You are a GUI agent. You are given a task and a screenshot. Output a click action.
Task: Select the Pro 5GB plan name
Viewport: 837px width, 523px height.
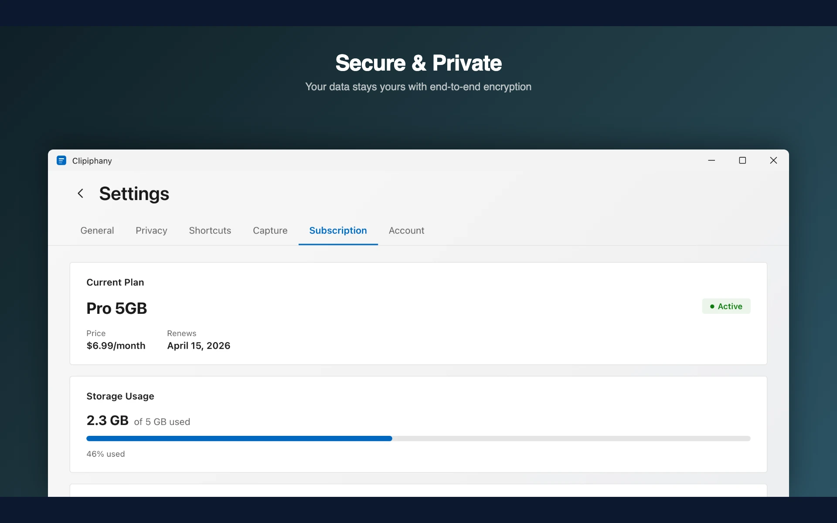[116, 309]
